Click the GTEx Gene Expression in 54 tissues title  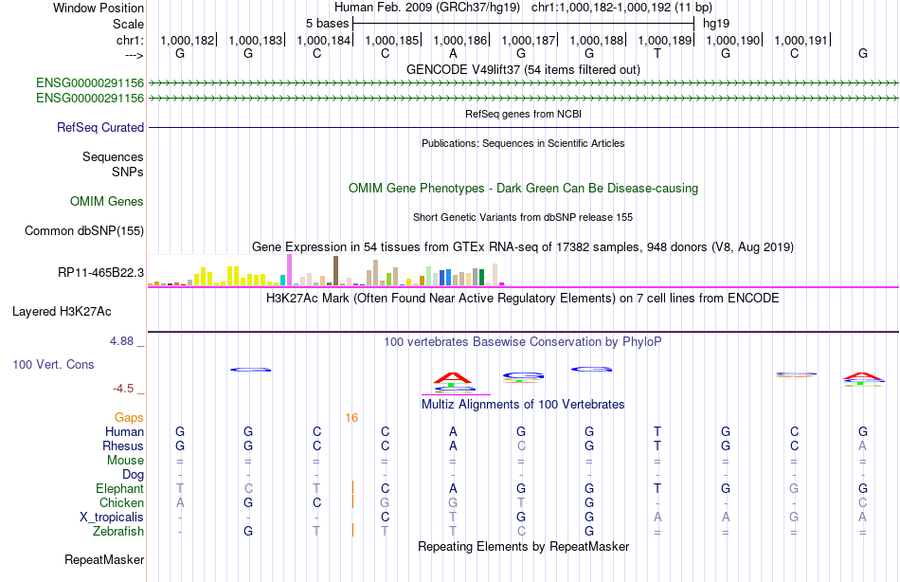[x=523, y=247]
